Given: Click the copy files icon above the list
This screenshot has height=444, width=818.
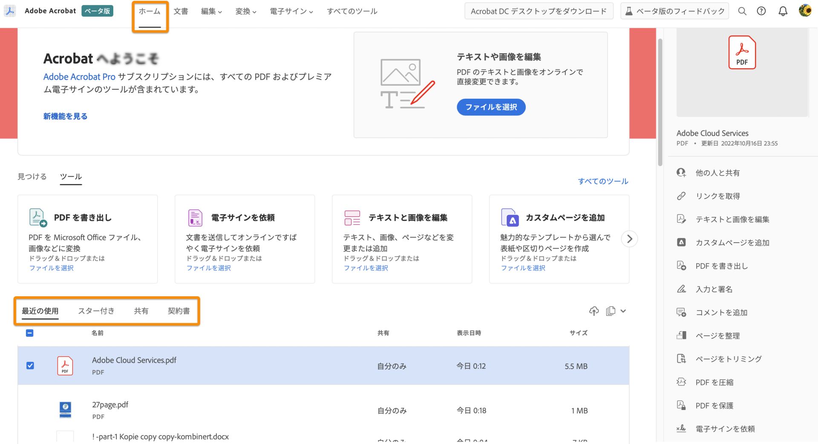Looking at the screenshot, I should click(x=611, y=311).
